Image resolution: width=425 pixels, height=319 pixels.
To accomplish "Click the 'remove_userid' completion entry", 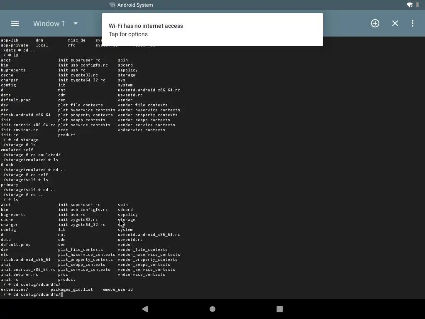I will [x=117, y=290].
